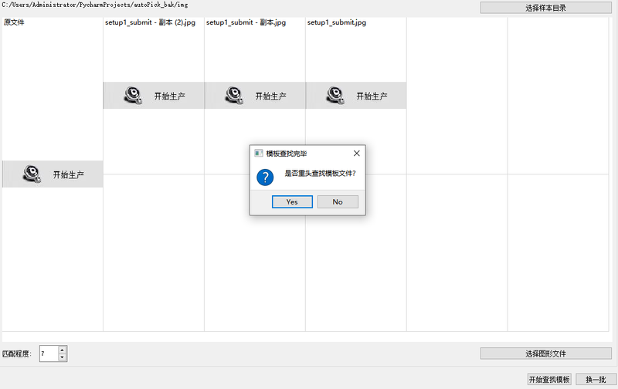The image size is (618, 389).
Task: Click the 换一批 button
Action: [x=596, y=380]
